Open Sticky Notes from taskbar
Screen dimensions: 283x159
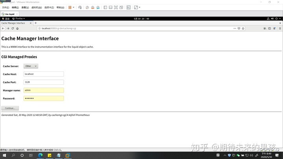tap(50, 155)
